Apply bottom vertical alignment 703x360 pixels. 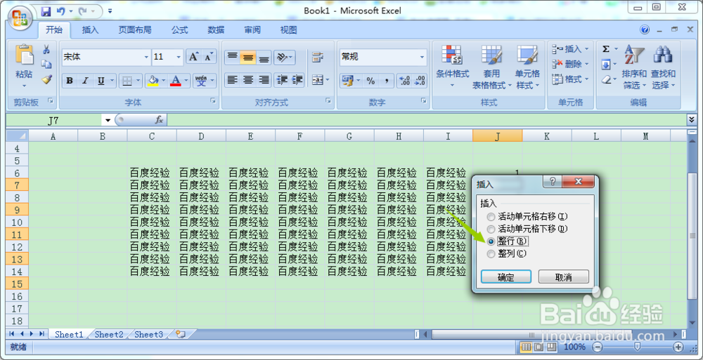click(264, 57)
